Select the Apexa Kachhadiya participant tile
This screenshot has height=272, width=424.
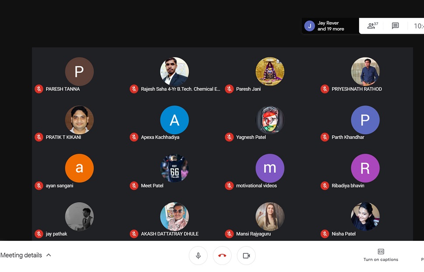pos(174,120)
